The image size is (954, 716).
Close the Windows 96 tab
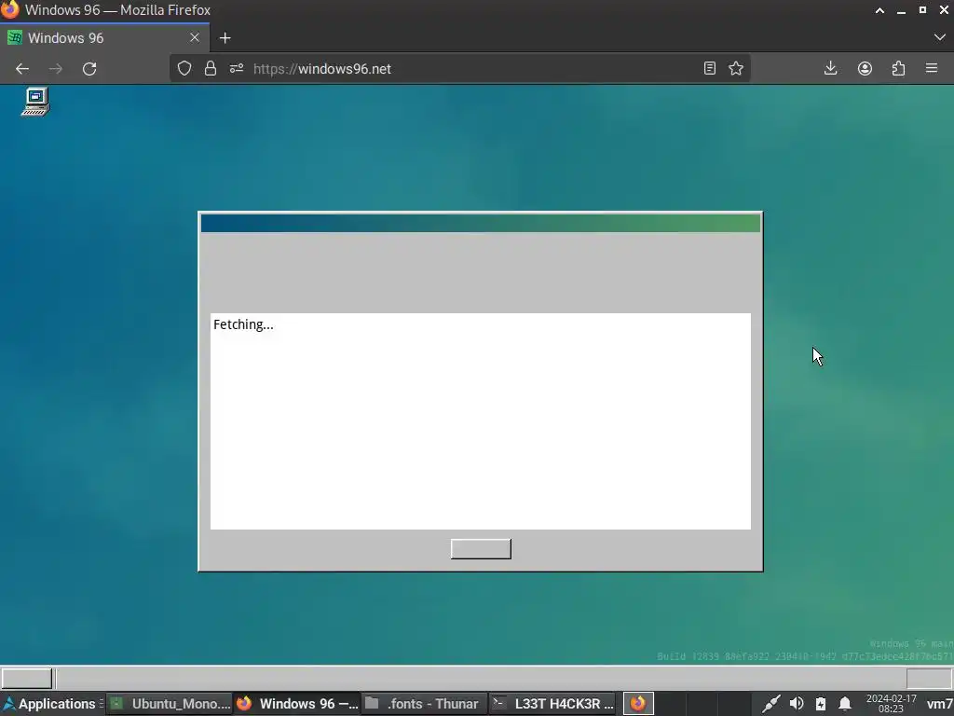195,37
